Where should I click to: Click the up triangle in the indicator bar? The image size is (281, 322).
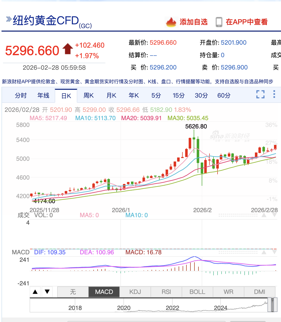(x=35, y=292)
